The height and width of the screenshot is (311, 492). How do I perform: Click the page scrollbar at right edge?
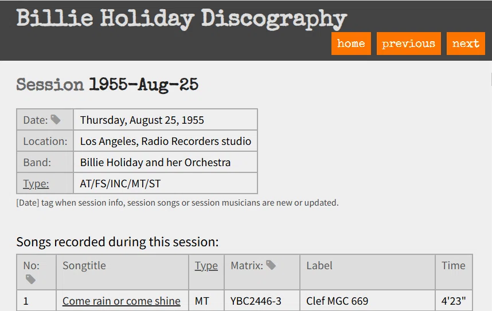tap(491, 79)
